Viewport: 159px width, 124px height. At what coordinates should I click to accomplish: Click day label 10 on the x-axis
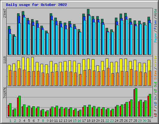coord(51,121)
